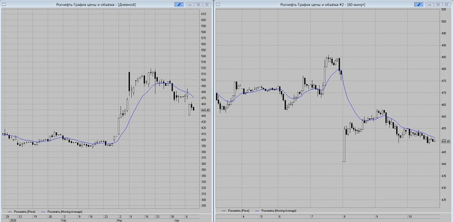Click the 'Feb' month label on the daily time axis

click(x=64, y=220)
